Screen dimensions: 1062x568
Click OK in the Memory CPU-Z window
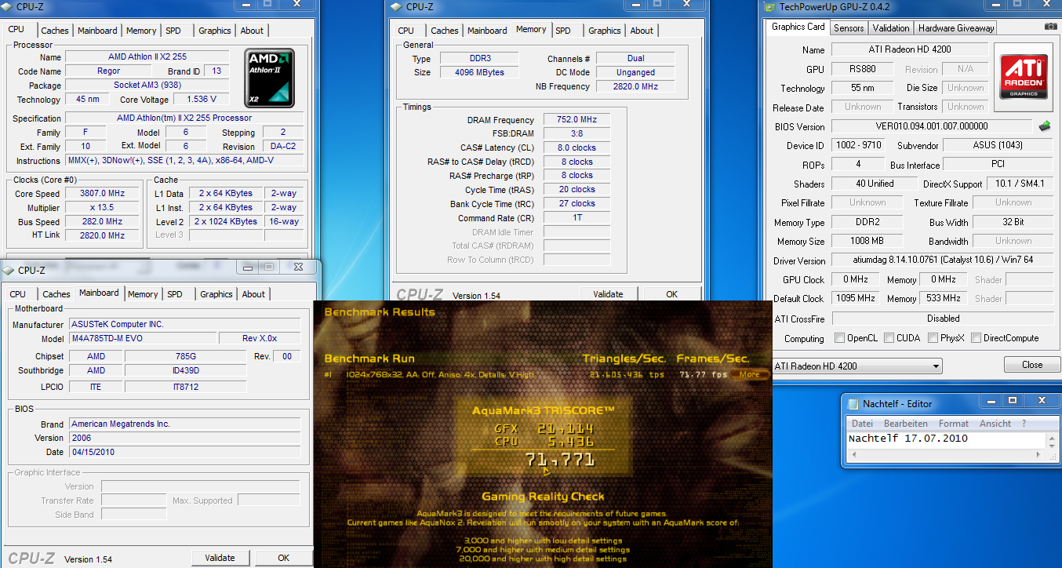coord(672,294)
